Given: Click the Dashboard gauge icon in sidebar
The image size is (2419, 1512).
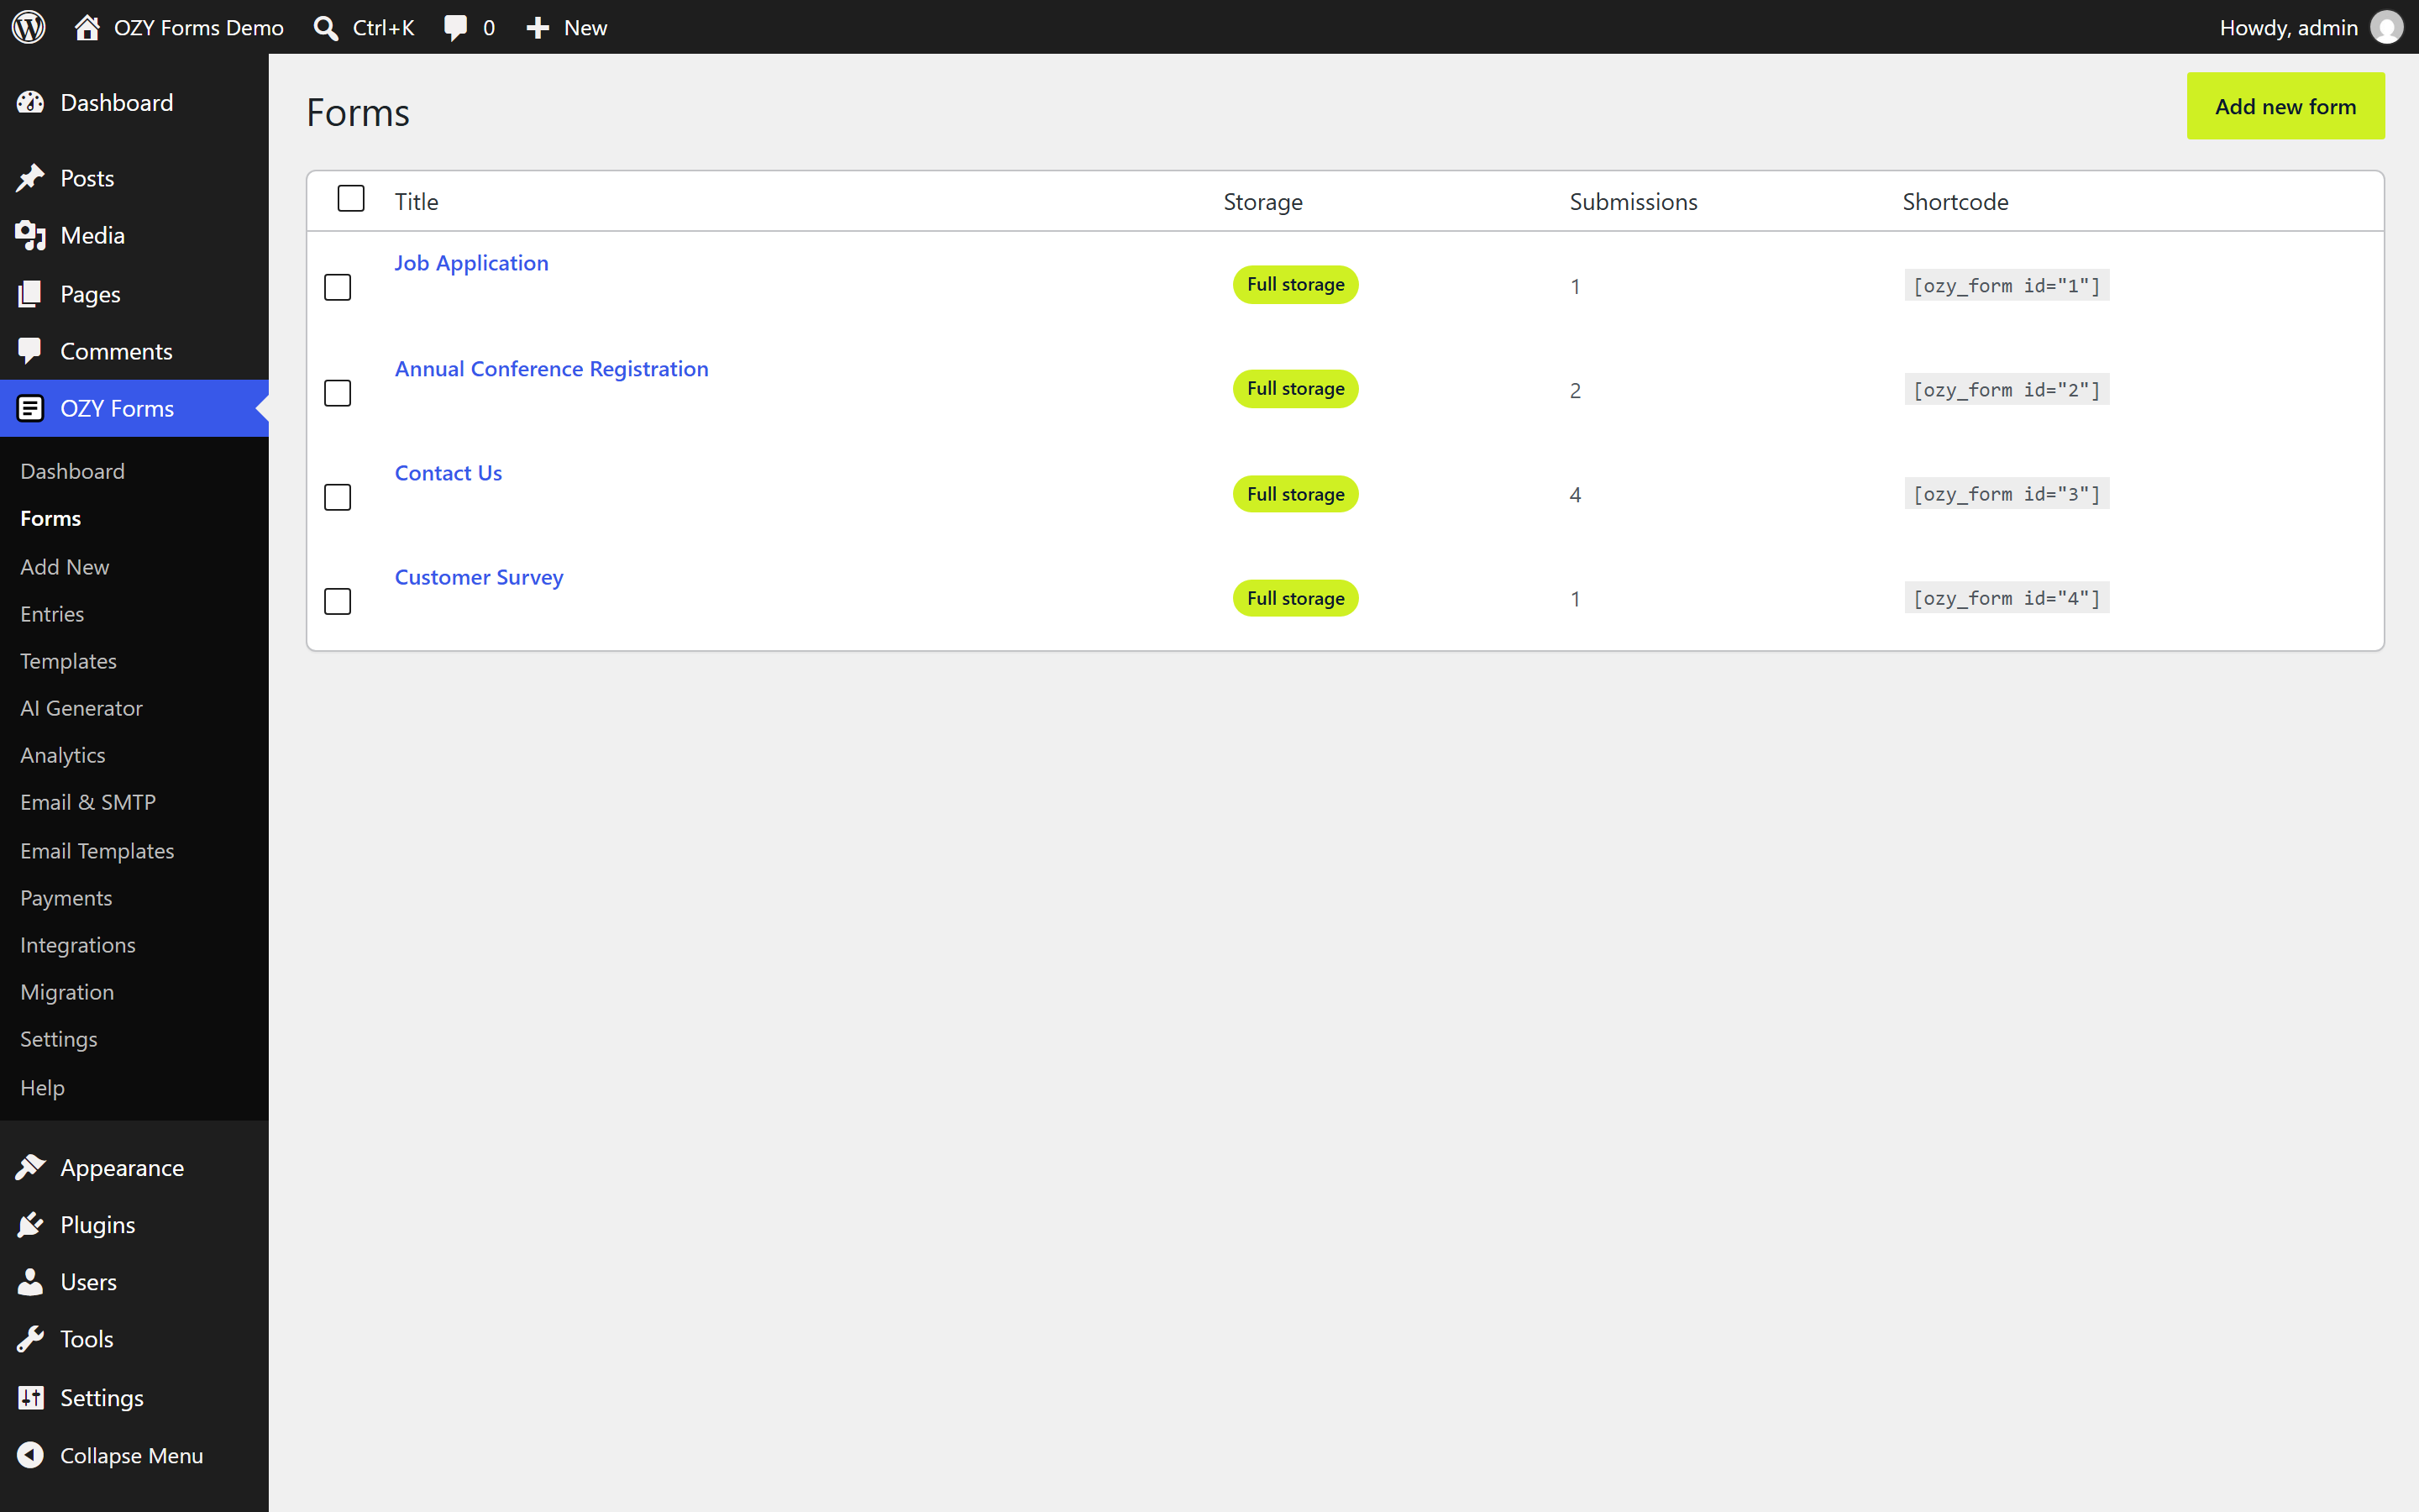Looking at the screenshot, I should 30,102.
